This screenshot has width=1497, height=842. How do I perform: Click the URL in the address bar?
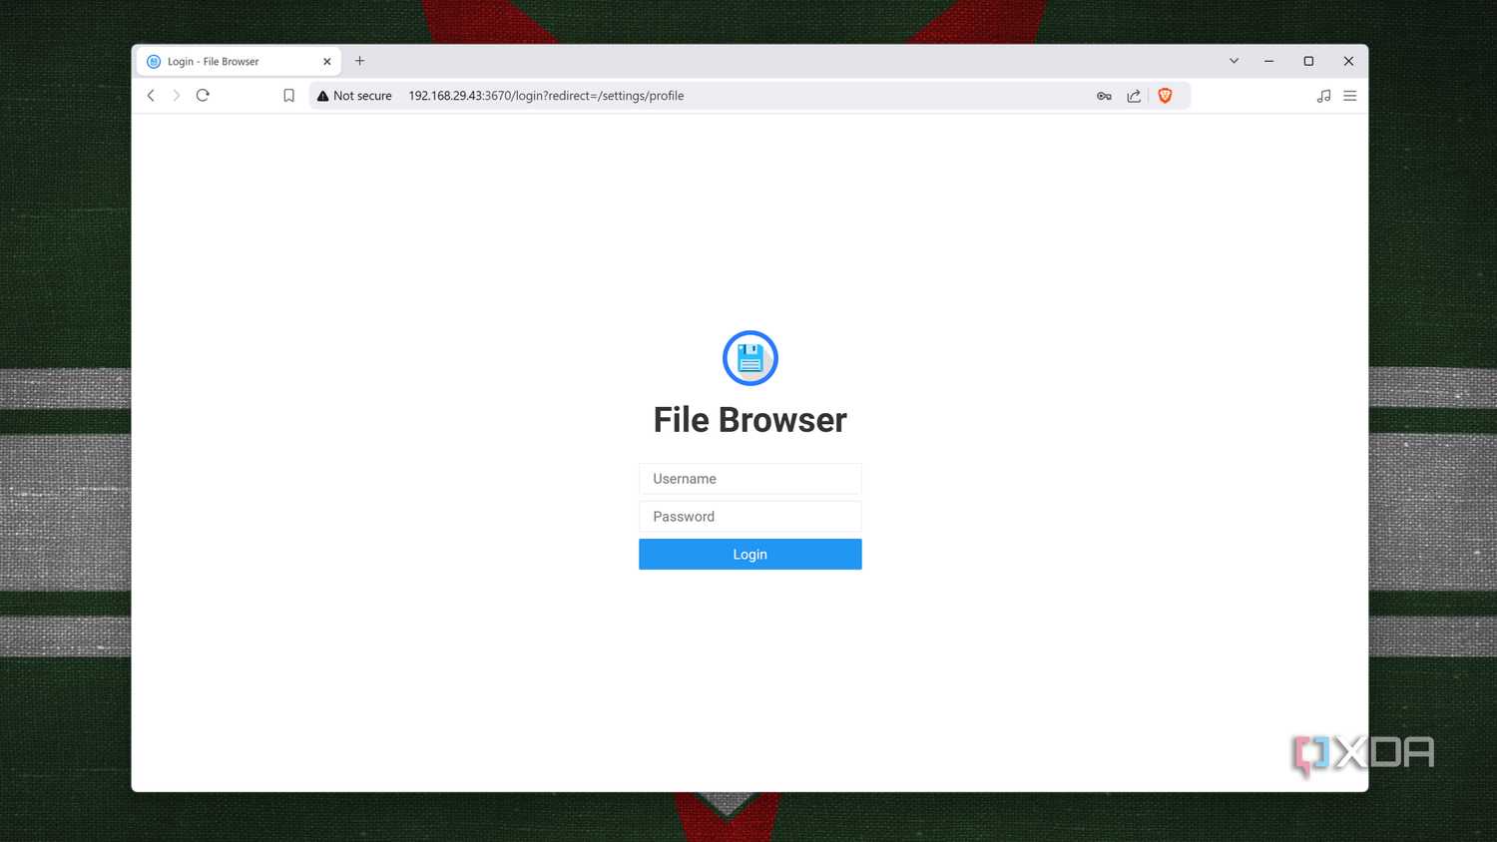pyautogui.click(x=546, y=96)
